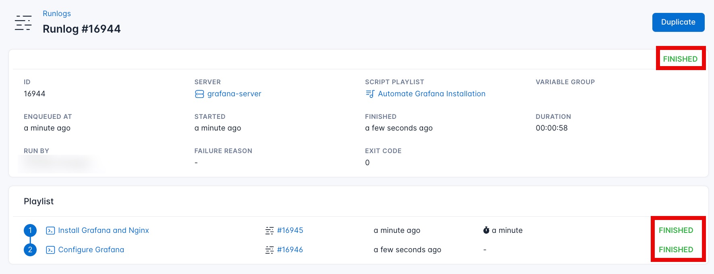Click the stopwatch icon beside a minute
714x274 pixels.
[486, 230]
